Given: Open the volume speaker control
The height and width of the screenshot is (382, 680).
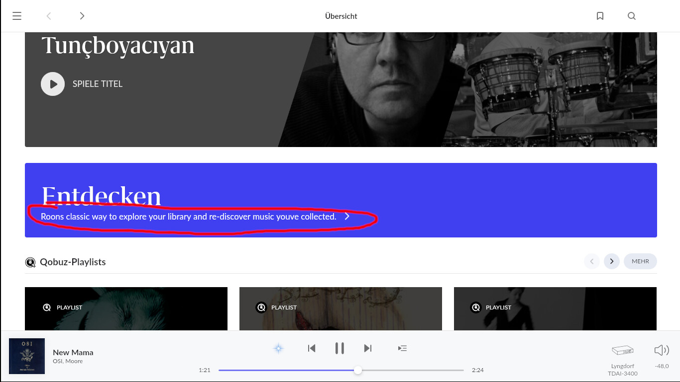Looking at the screenshot, I should (662, 351).
